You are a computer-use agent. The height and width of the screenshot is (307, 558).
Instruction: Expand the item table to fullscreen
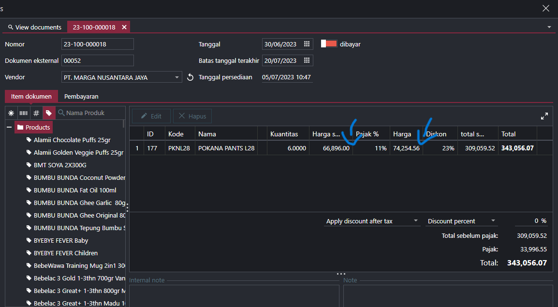[544, 116]
